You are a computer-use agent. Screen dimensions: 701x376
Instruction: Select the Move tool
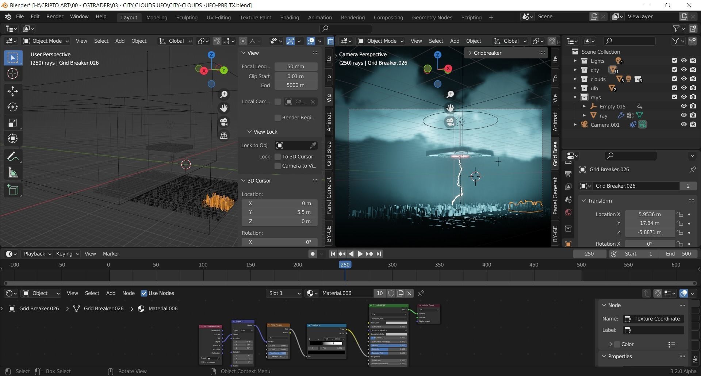coord(13,91)
